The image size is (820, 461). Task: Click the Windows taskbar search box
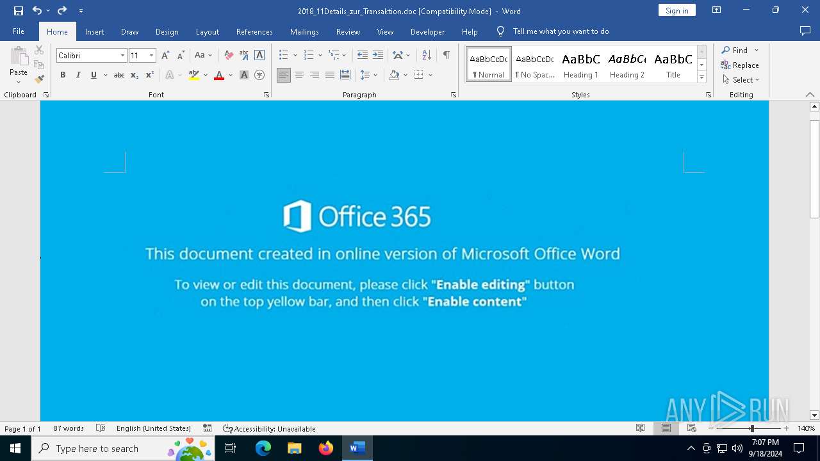(x=124, y=448)
